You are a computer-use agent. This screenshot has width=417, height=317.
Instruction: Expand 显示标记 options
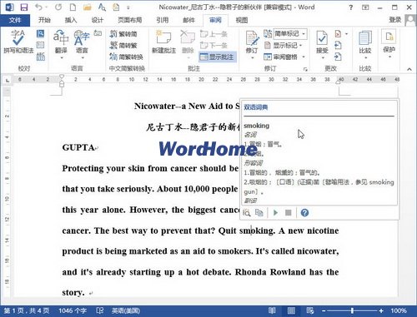[283, 46]
